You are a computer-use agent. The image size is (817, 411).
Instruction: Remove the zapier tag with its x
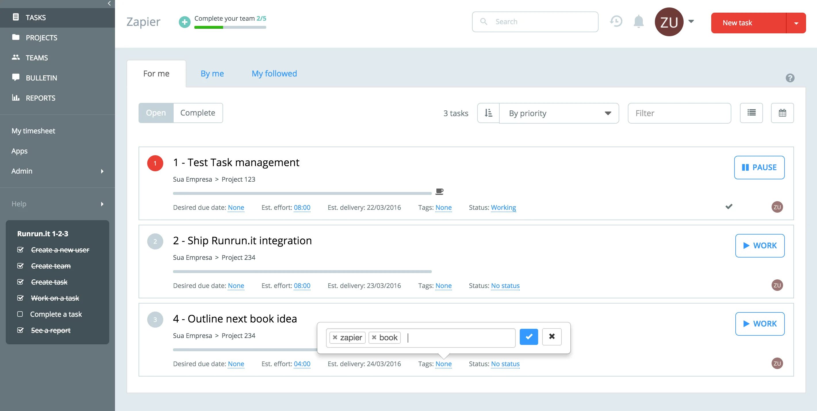pos(335,337)
